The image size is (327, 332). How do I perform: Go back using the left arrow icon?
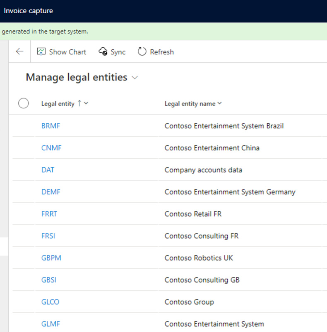coord(19,51)
